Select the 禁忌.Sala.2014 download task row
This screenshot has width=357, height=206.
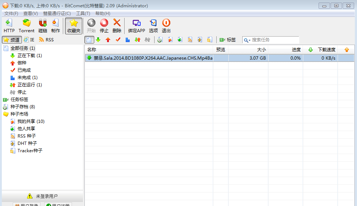pyautogui.click(x=220, y=58)
